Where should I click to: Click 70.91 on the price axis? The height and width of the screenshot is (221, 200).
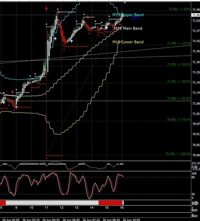pos(196,134)
